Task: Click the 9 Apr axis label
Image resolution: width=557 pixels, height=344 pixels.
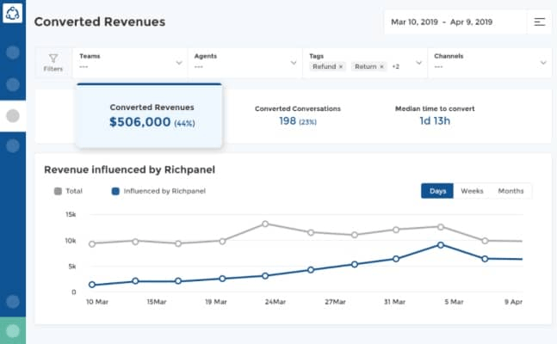Action: (513, 302)
